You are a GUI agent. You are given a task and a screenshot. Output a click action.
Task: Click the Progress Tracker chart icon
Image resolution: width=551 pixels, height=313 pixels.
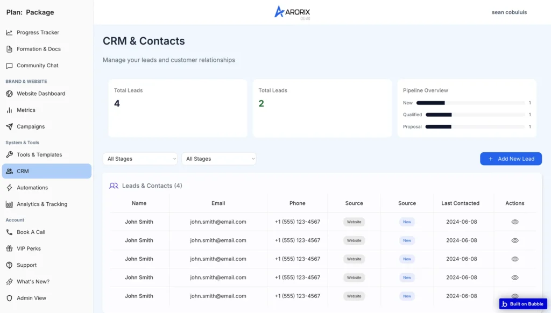pos(10,33)
